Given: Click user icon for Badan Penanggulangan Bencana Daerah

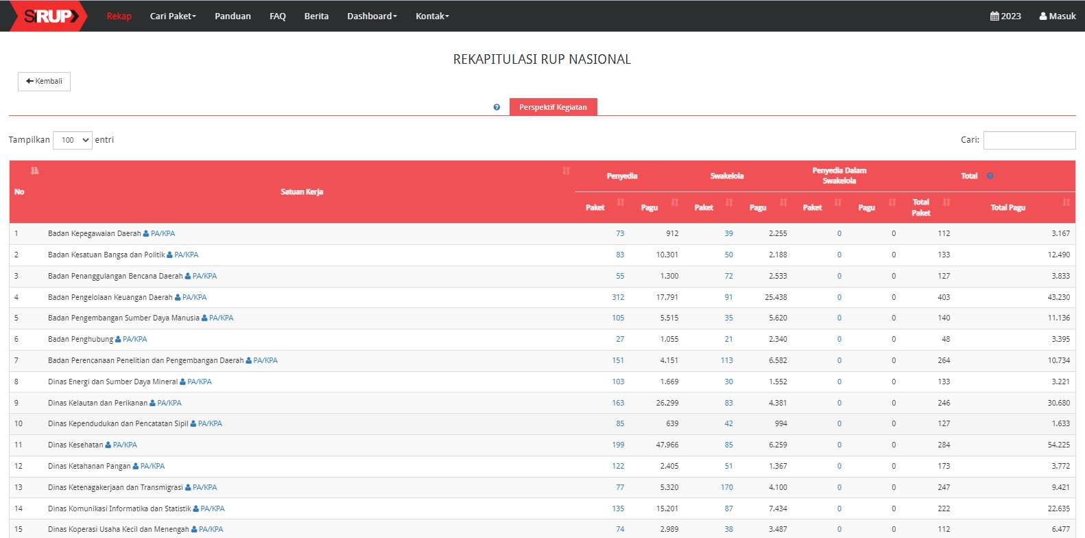Looking at the screenshot, I should click(x=188, y=276).
